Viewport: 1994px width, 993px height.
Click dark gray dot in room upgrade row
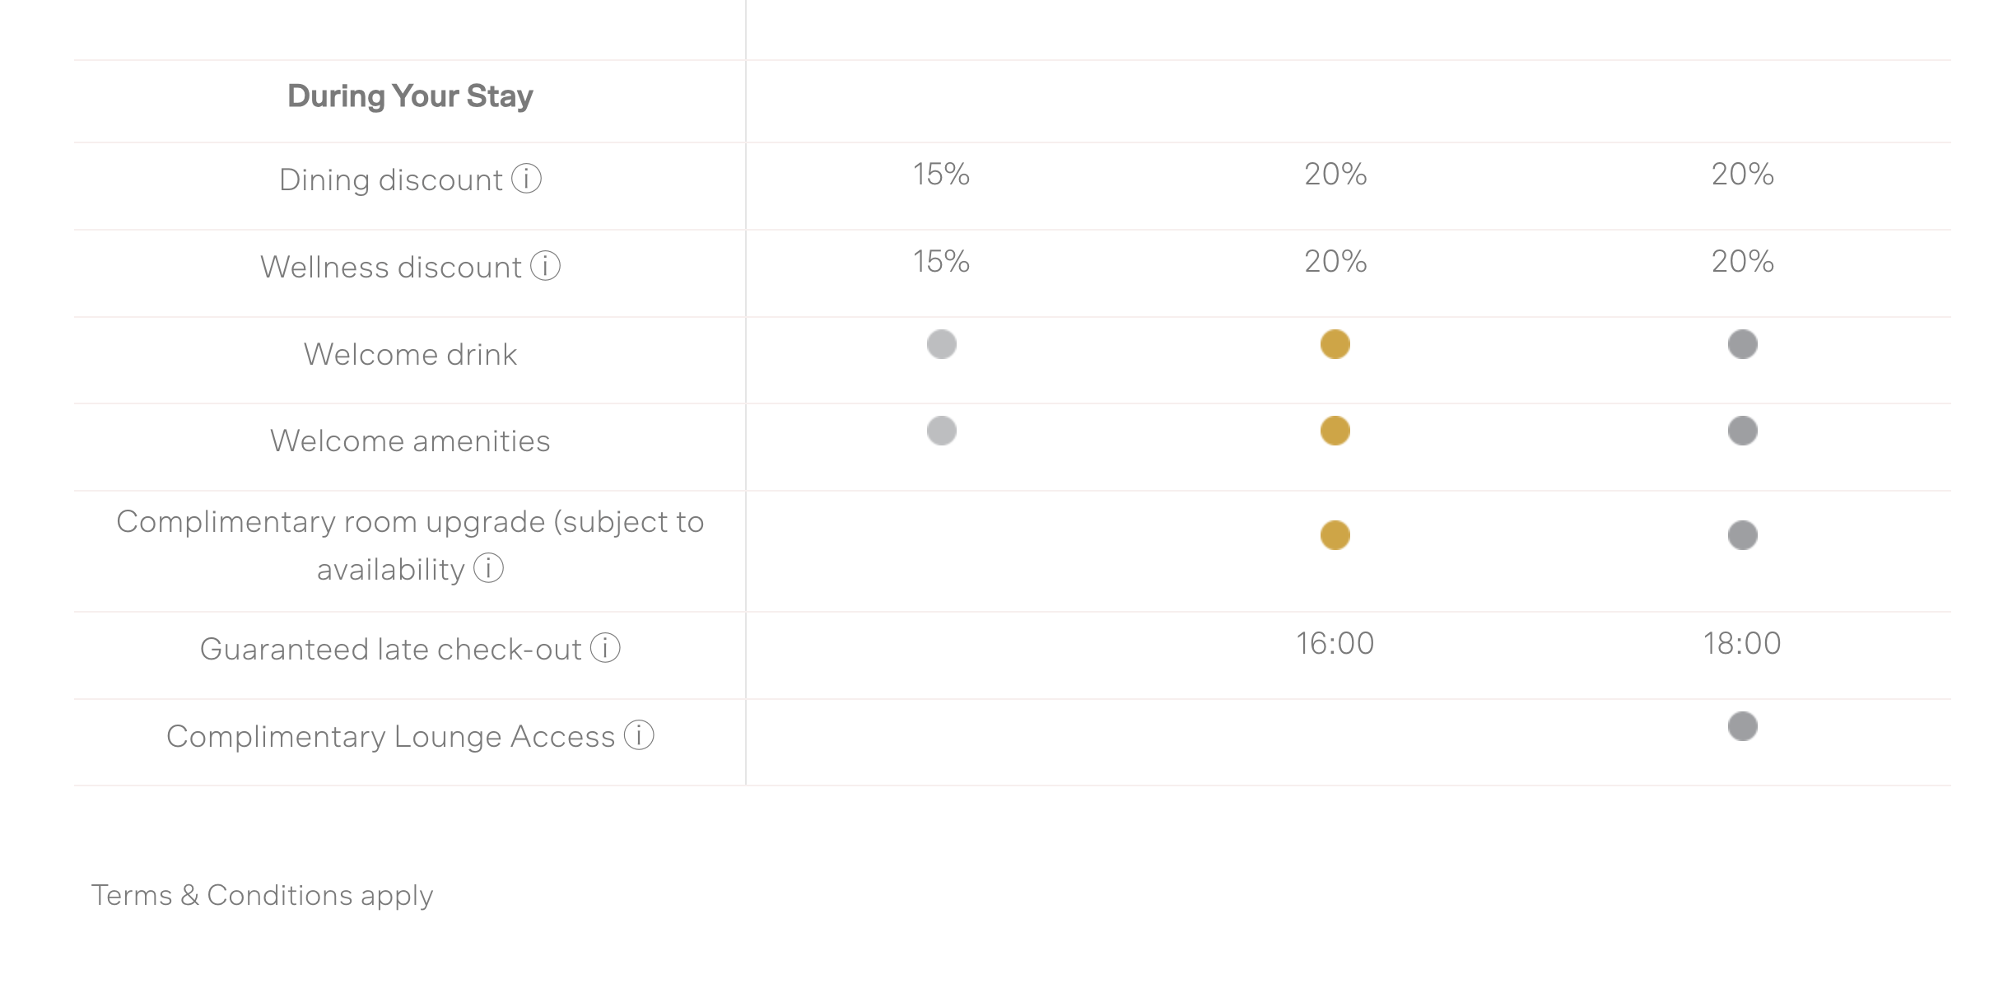1742,535
